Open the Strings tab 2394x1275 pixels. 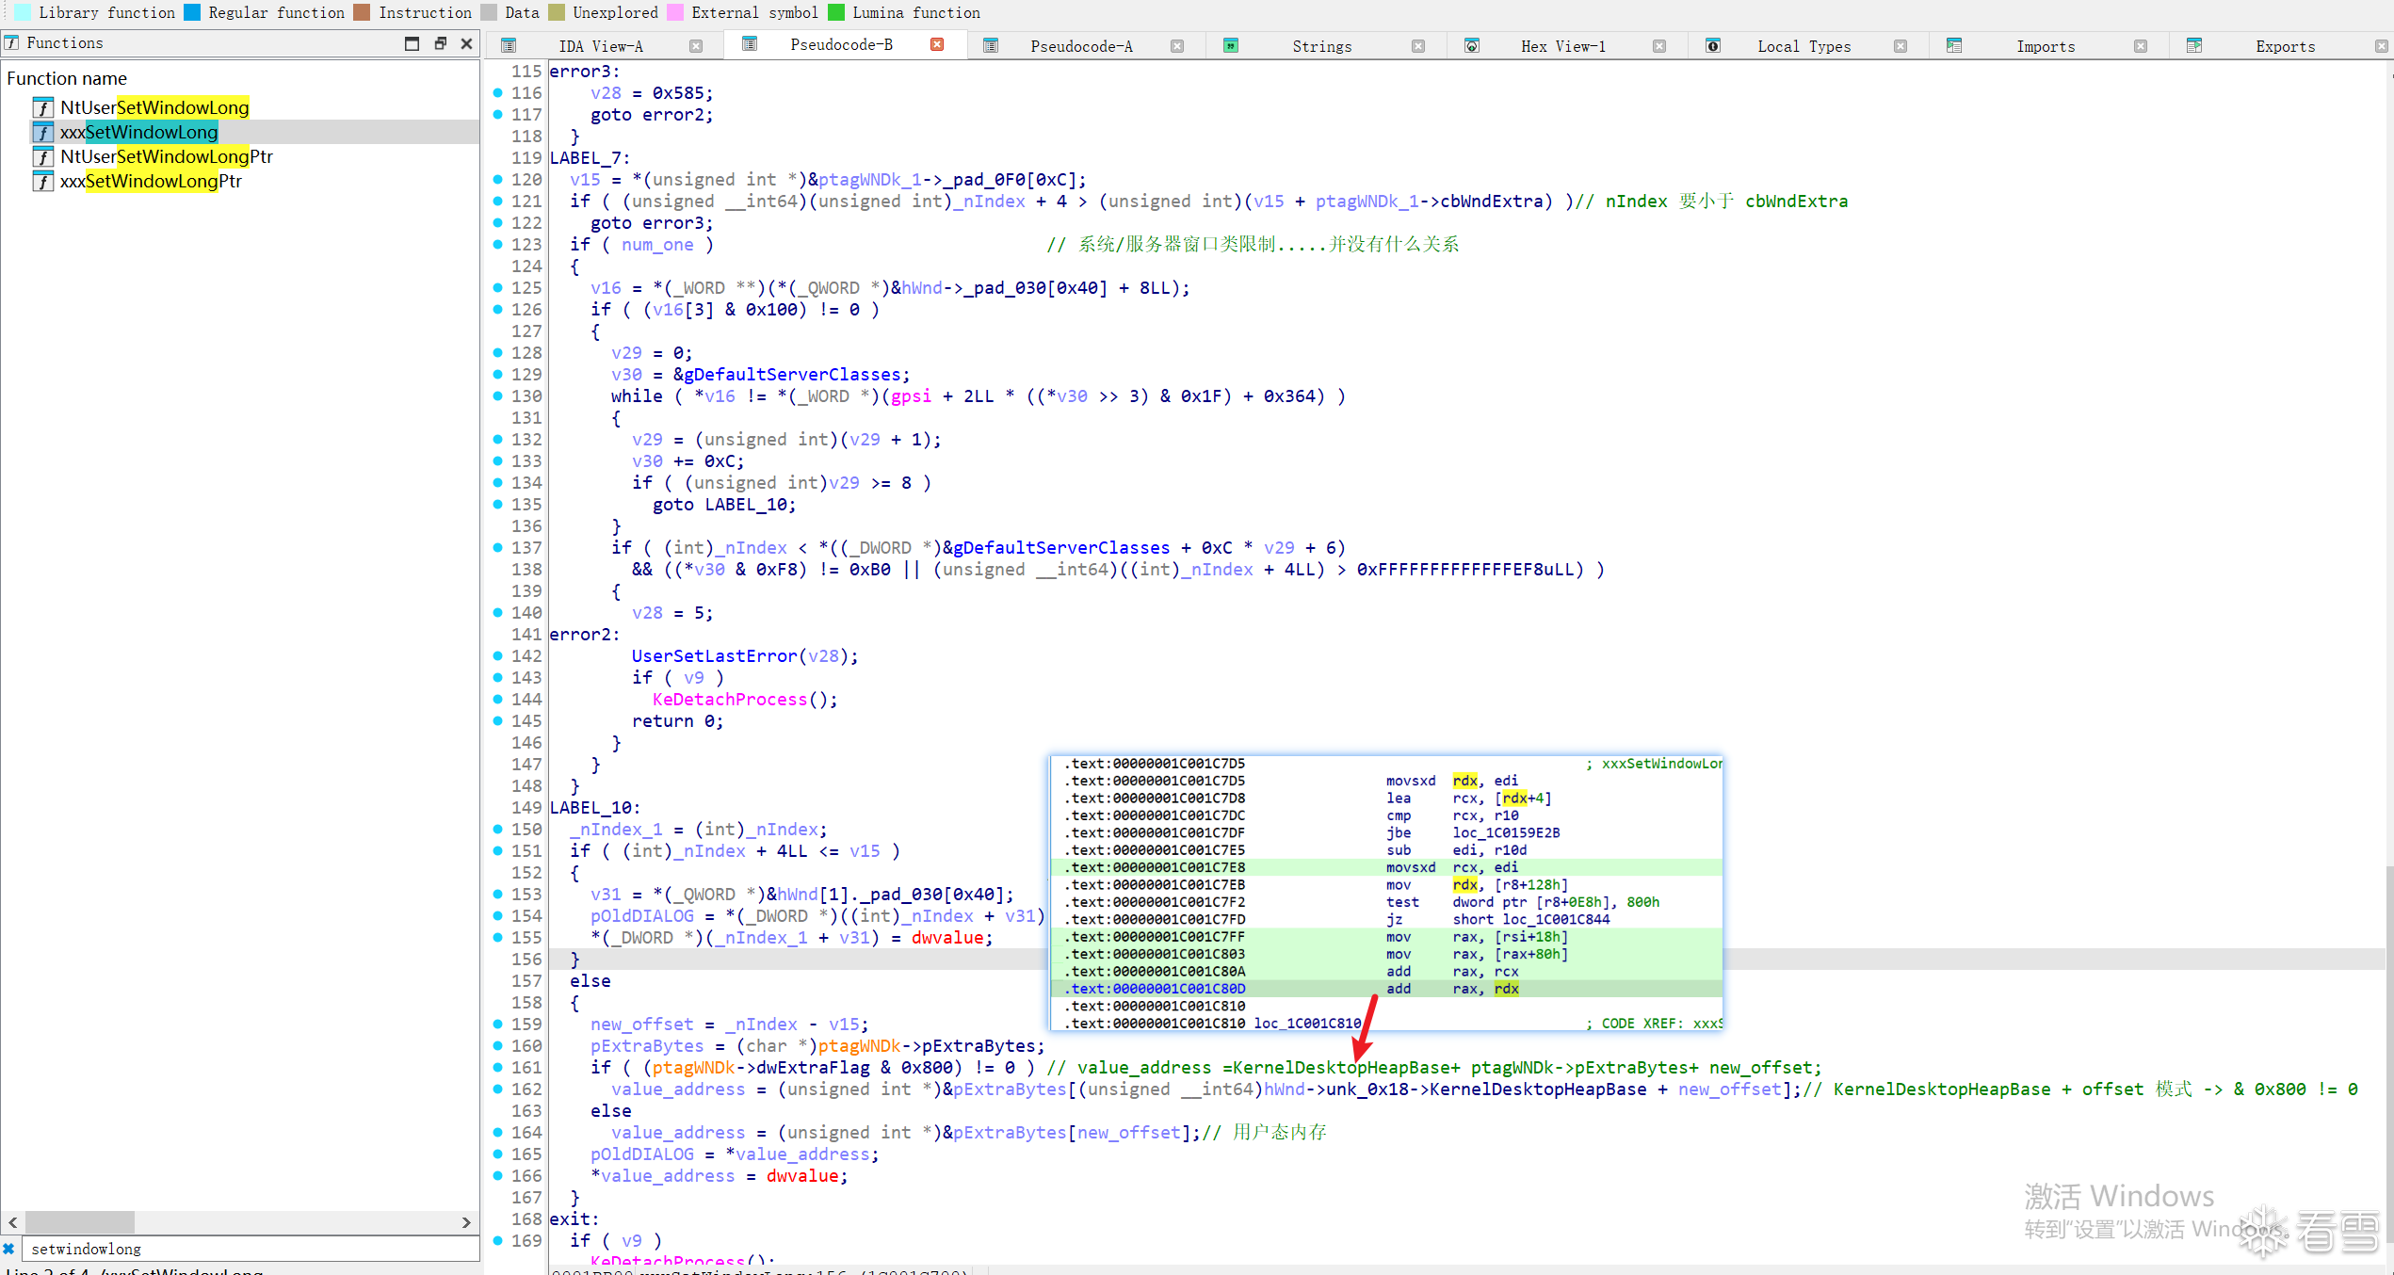1320,46
